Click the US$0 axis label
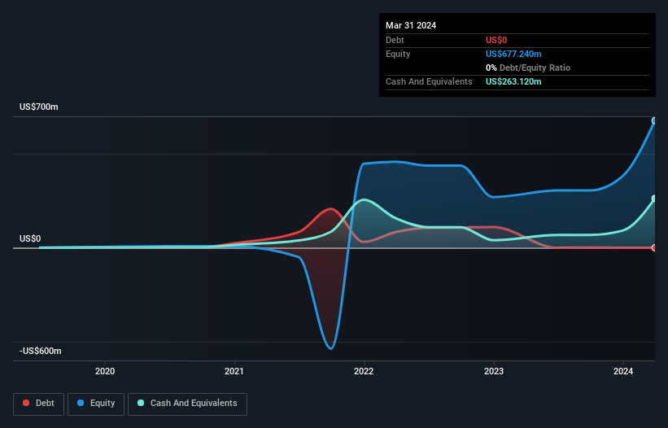Viewport: 668px width, 428px height. tap(30, 238)
